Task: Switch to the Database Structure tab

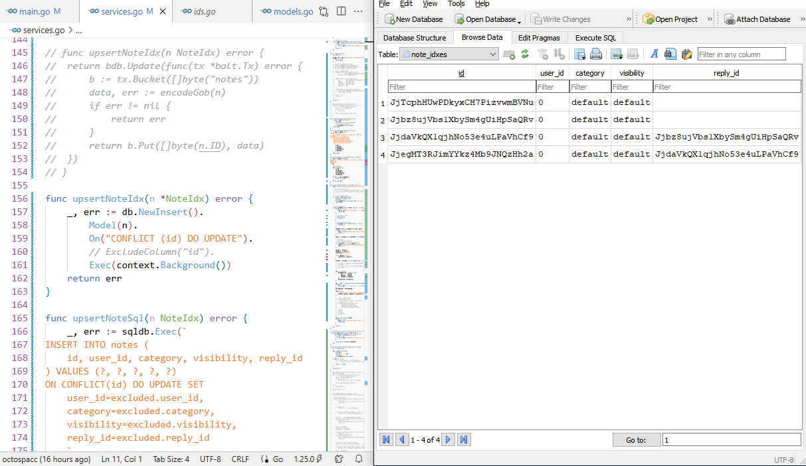Action: [x=414, y=37]
